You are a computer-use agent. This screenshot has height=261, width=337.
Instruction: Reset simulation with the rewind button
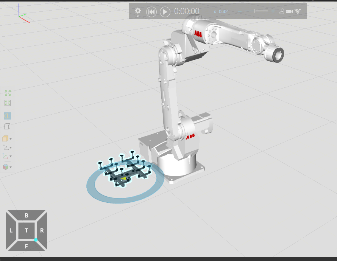pyautogui.click(x=151, y=12)
